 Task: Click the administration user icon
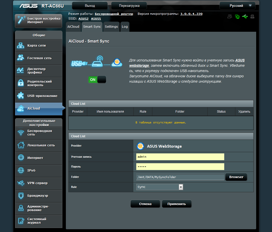(21, 208)
